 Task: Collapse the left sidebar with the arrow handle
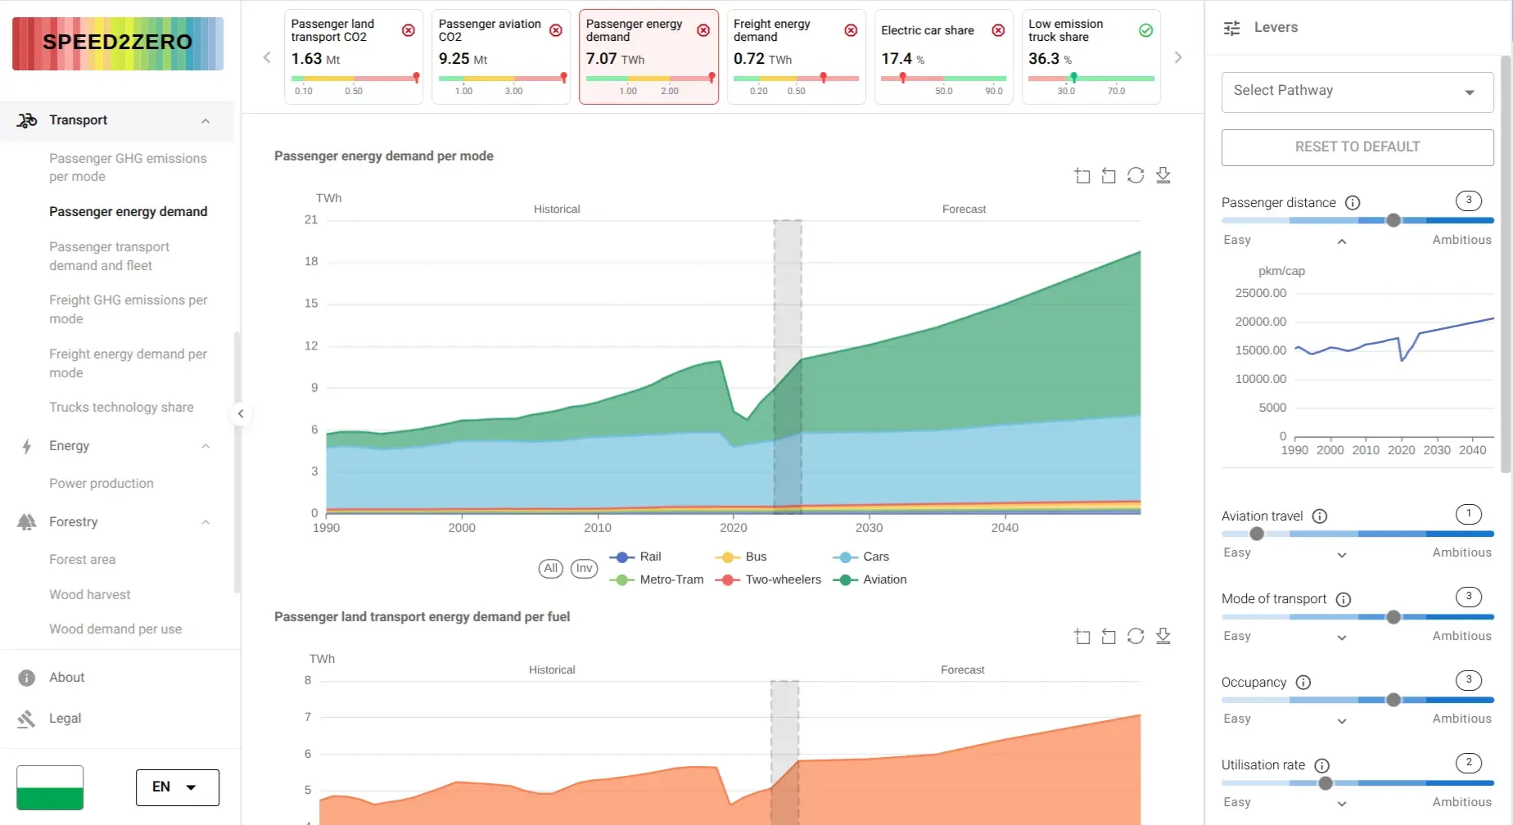pyautogui.click(x=241, y=413)
